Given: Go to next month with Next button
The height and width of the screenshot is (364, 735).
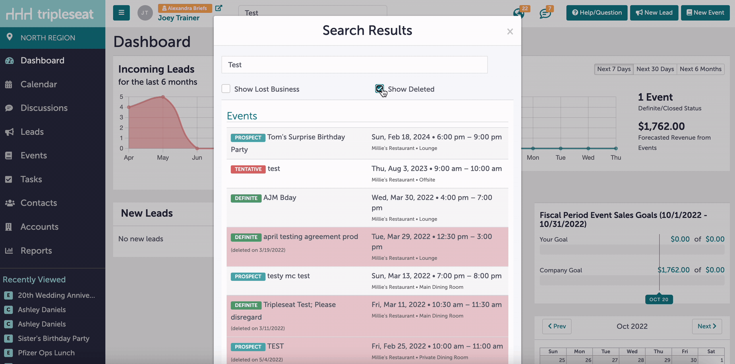Looking at the screenshot, I should point(707,326).
